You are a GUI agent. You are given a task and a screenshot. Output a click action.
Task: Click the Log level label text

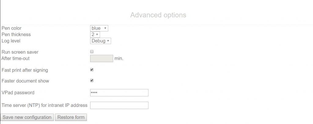[x=11, y=41]
